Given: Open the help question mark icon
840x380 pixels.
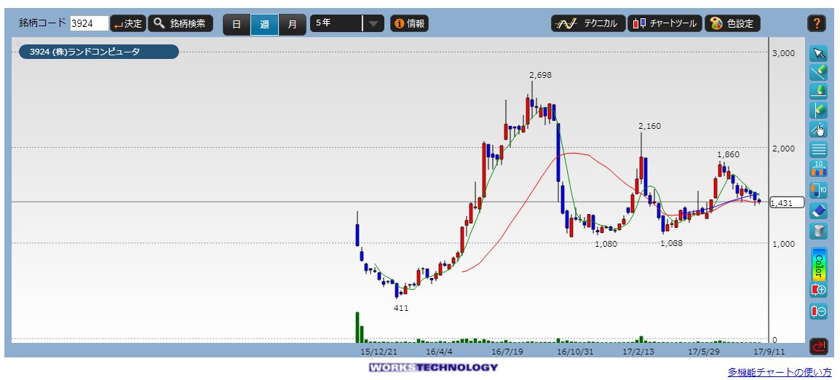Looking at the screenshot, I should pyautogui.click(x=817, y=23).
